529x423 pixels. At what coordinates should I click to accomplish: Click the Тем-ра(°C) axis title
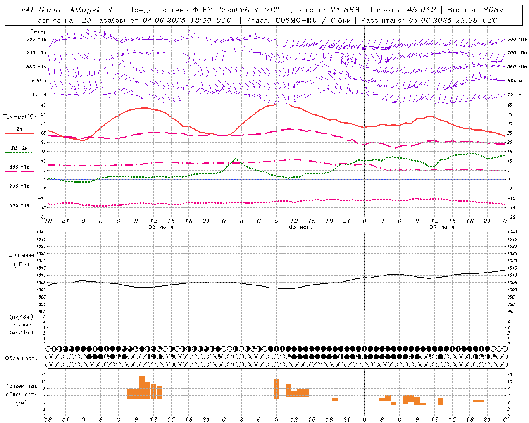tap(19, 117)
